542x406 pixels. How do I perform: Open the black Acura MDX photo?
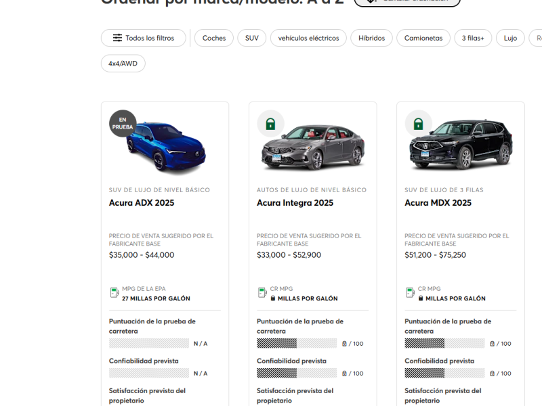461,144
